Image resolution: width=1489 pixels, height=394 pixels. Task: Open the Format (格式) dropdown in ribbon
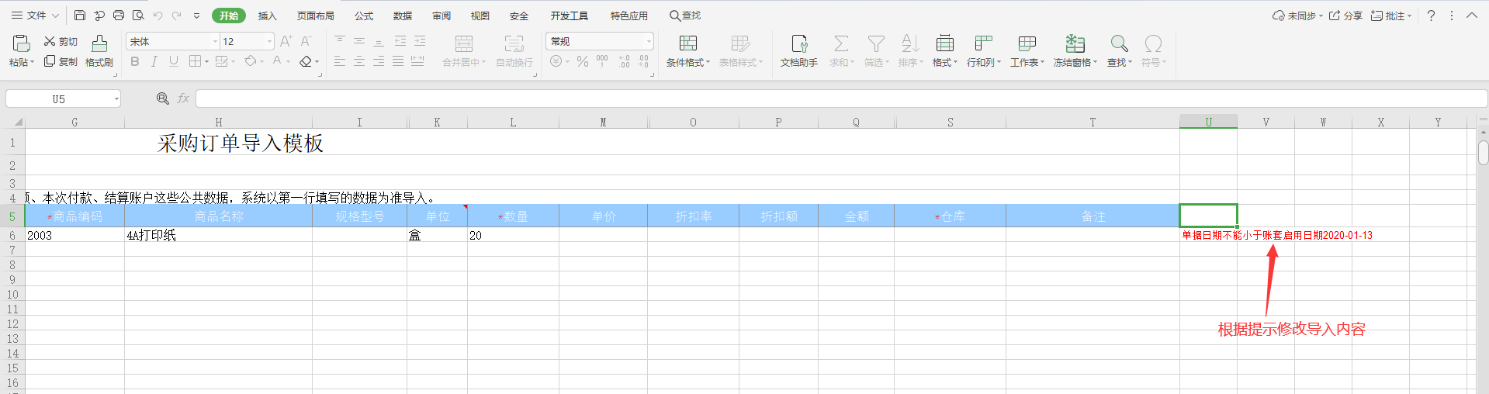945,51
